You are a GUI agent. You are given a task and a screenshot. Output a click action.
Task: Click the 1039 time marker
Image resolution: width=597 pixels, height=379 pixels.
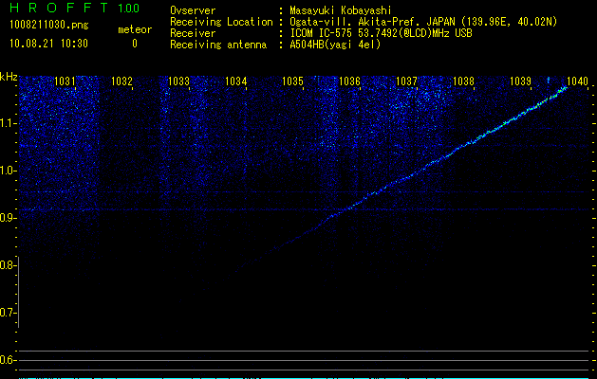520,81
